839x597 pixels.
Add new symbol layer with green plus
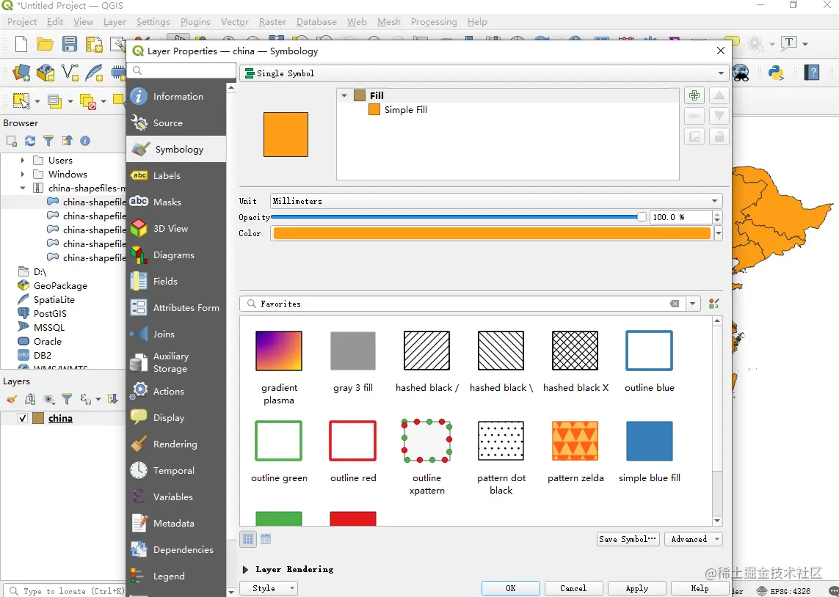[x=694, y=95]
